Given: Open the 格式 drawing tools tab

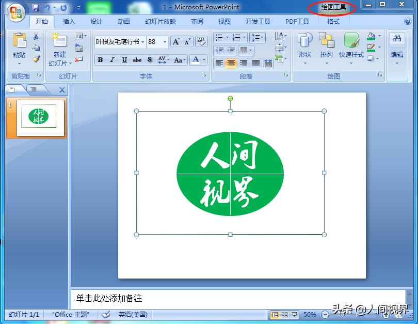Looking at the screenshot, I should [333, 22].
